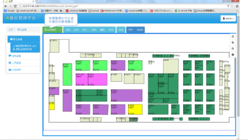Select the yellow booth E1B29
The height and width of the screenshot is (140, 248).
135,109
